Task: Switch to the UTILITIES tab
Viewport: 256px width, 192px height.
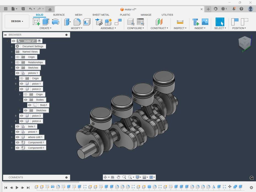Action: [x=167, y=15]
